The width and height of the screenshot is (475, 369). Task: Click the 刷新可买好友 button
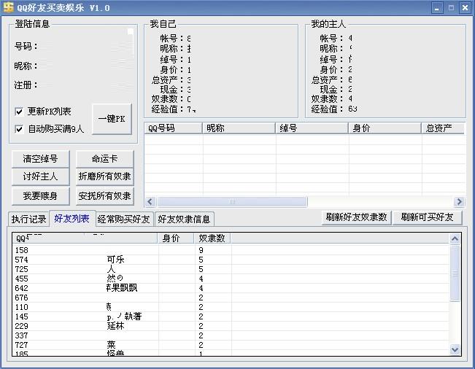tap(427, 217)
